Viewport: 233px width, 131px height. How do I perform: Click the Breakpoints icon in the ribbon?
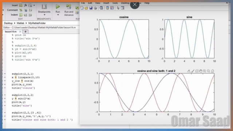pos(44,7)
